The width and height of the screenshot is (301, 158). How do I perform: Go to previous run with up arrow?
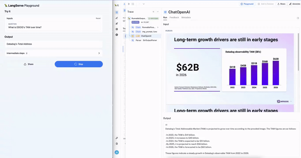point(140,4)
